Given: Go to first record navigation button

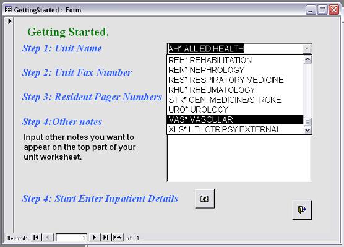Looking at the screenshot, I should coord(36,237).
